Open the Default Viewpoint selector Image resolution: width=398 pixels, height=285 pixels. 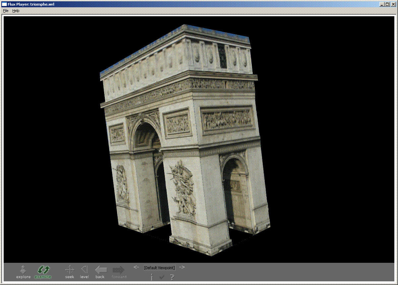coord(159,267)
